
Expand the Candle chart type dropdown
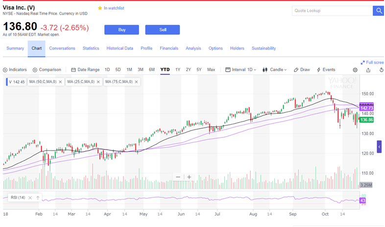[x=274, y=69]
